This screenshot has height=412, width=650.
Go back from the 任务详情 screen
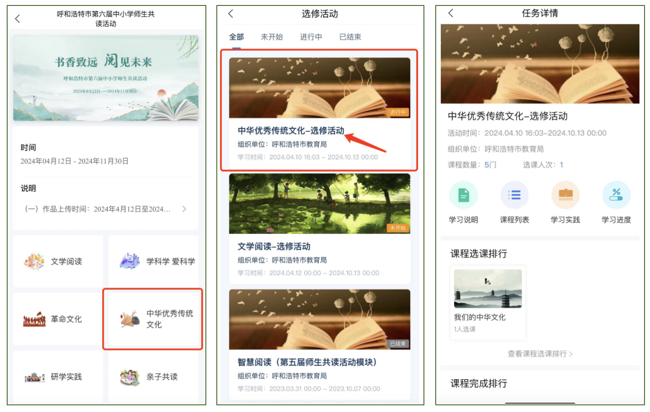(x=450, y=13)
